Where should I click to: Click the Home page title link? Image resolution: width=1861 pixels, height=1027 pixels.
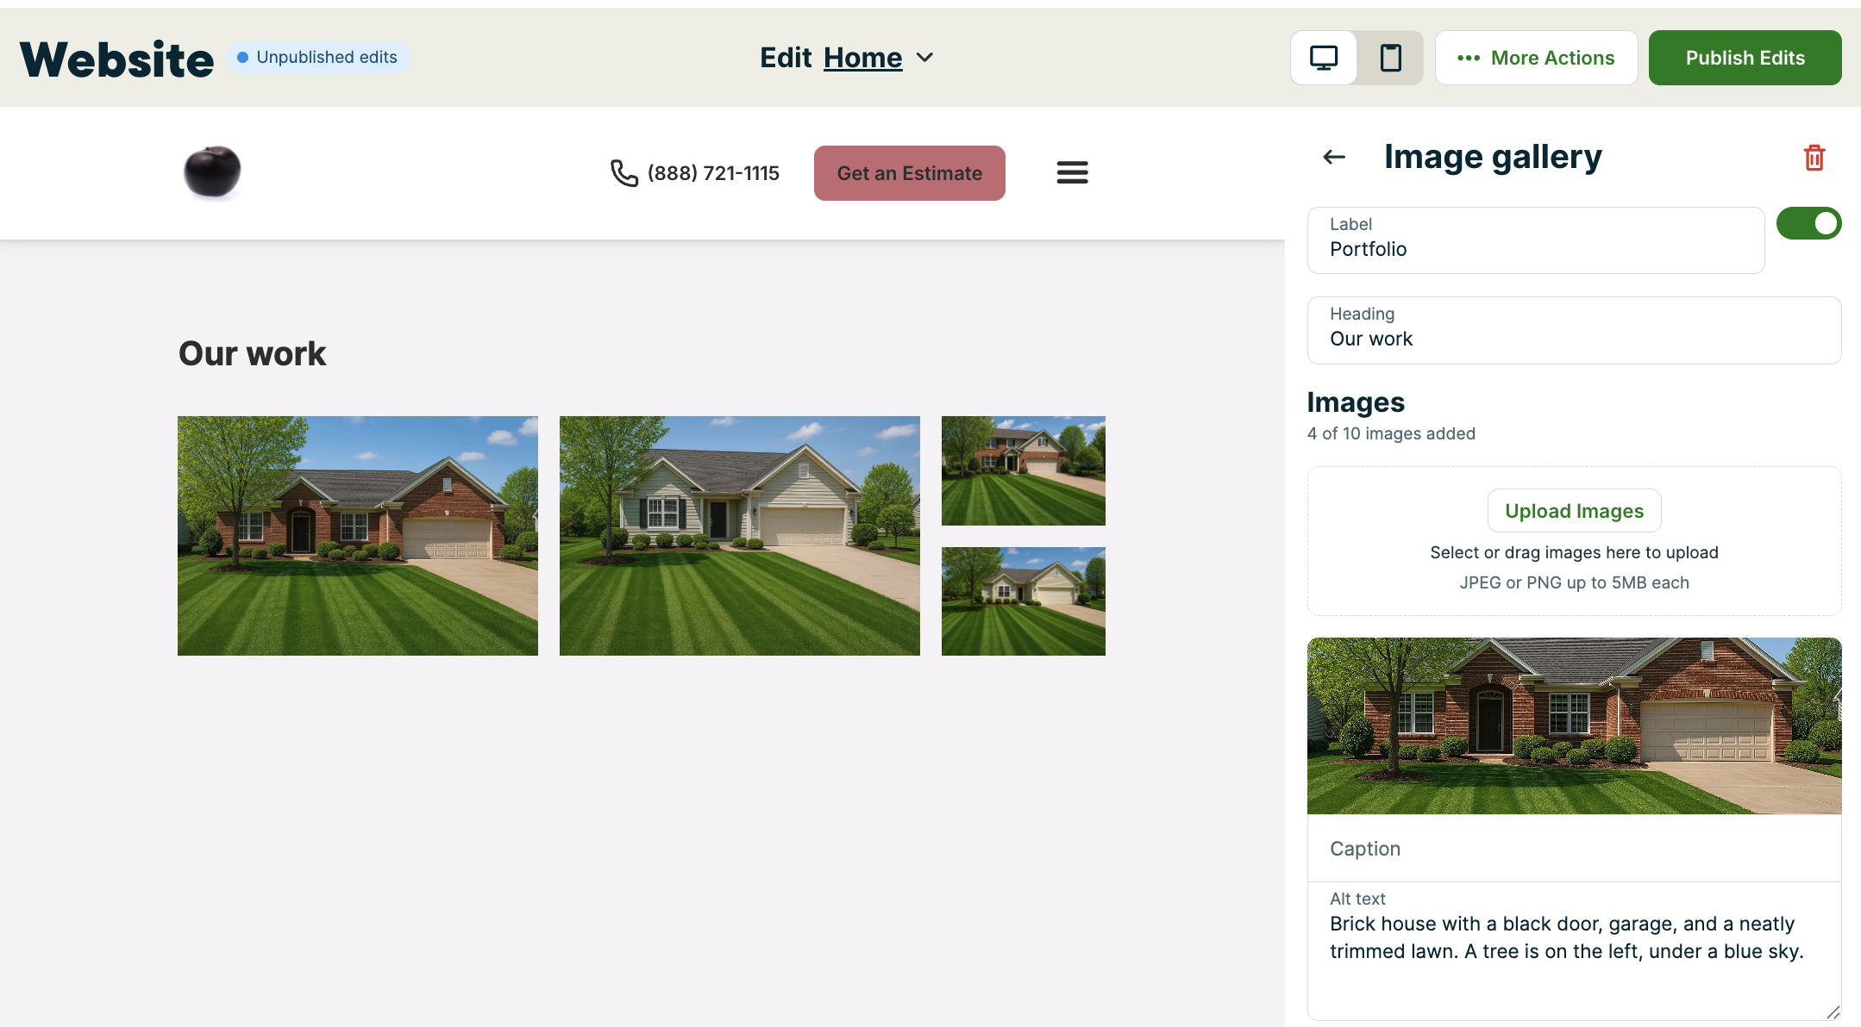point(862,58)
